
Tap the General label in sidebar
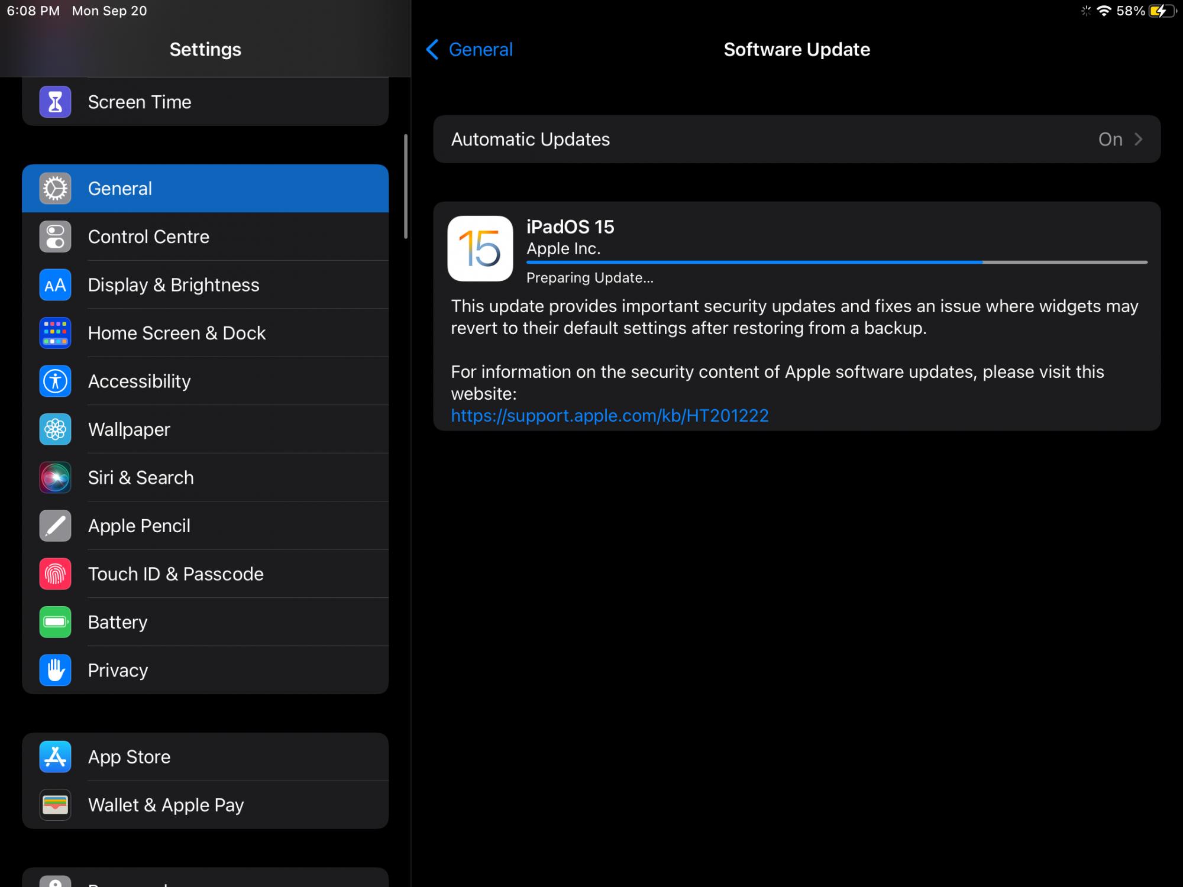tap(120, 189)
